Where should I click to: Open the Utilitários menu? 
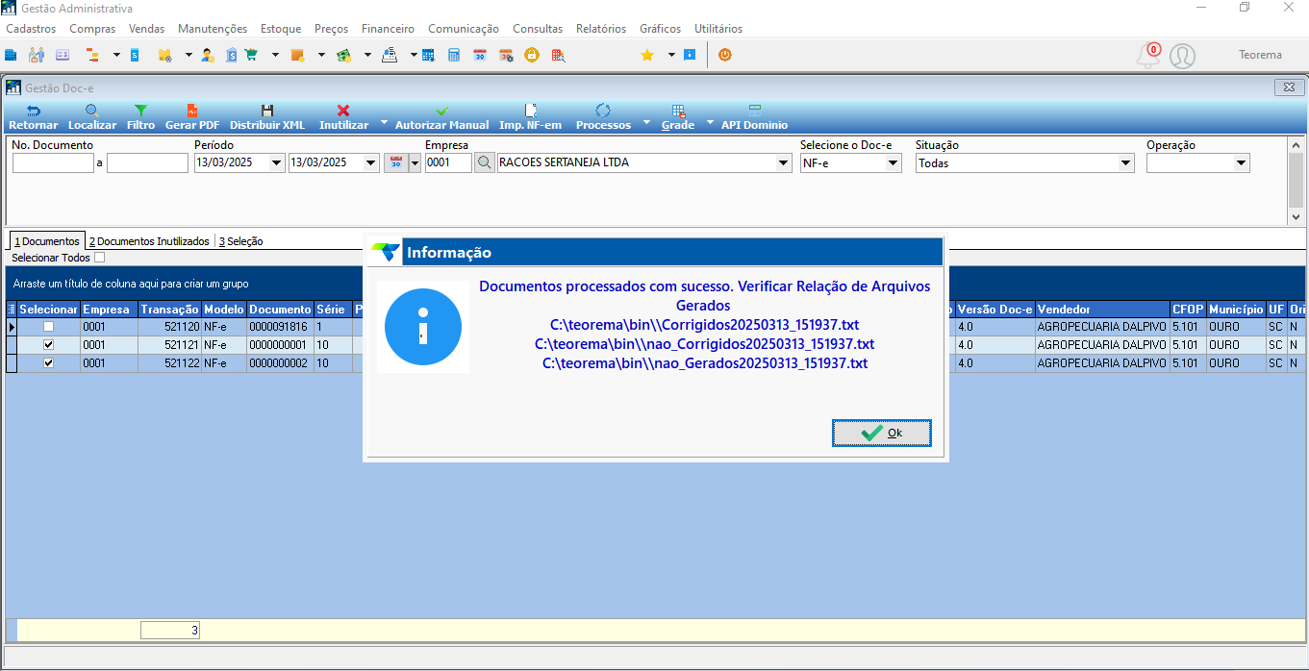[718, 29]
